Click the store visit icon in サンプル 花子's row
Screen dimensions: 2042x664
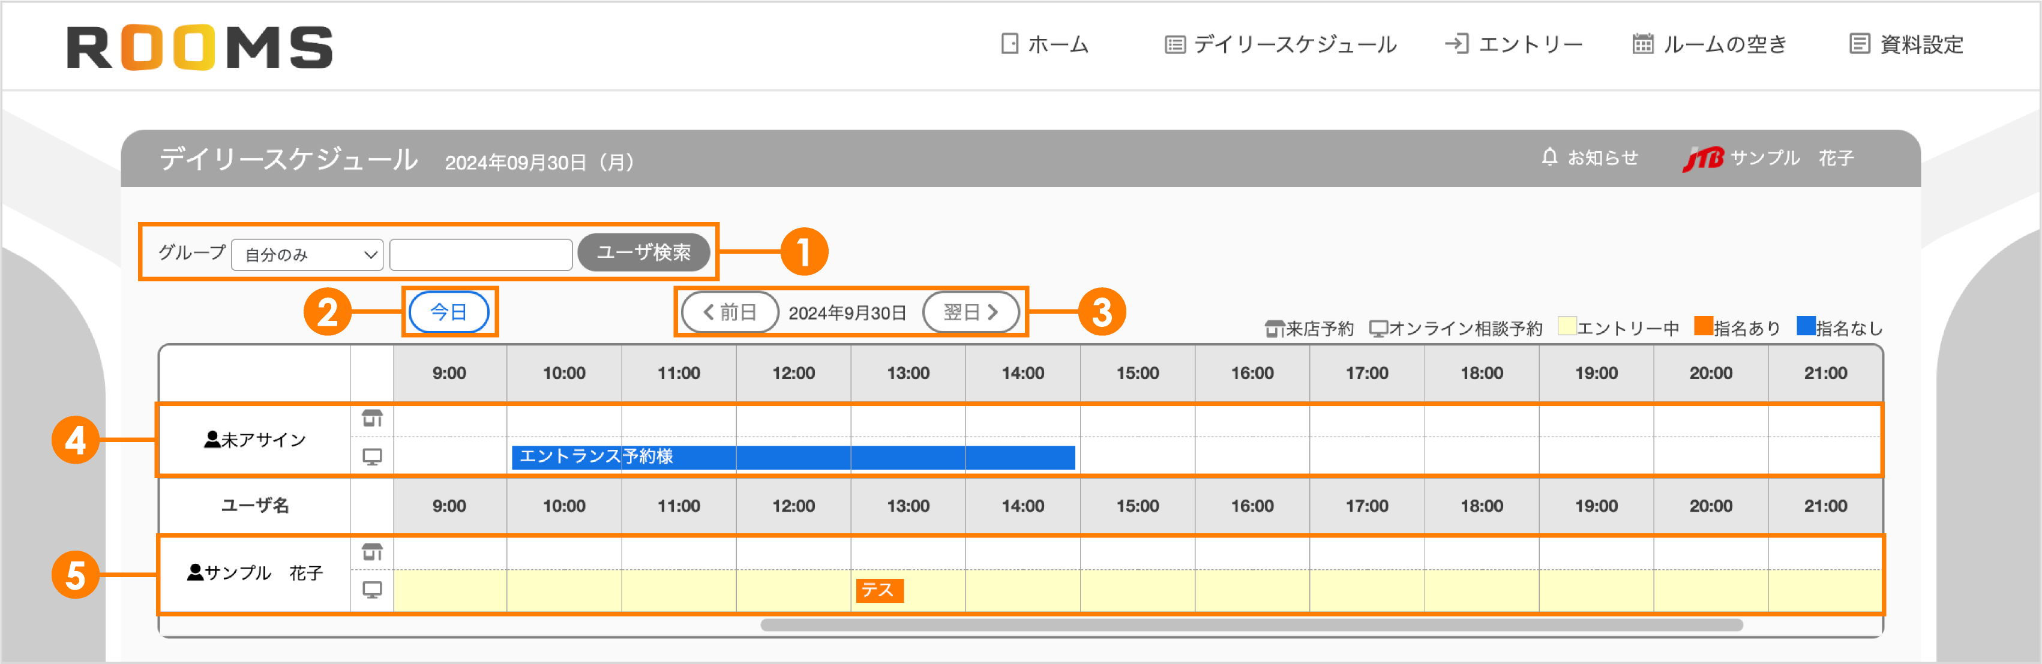(x=373, y=551)
